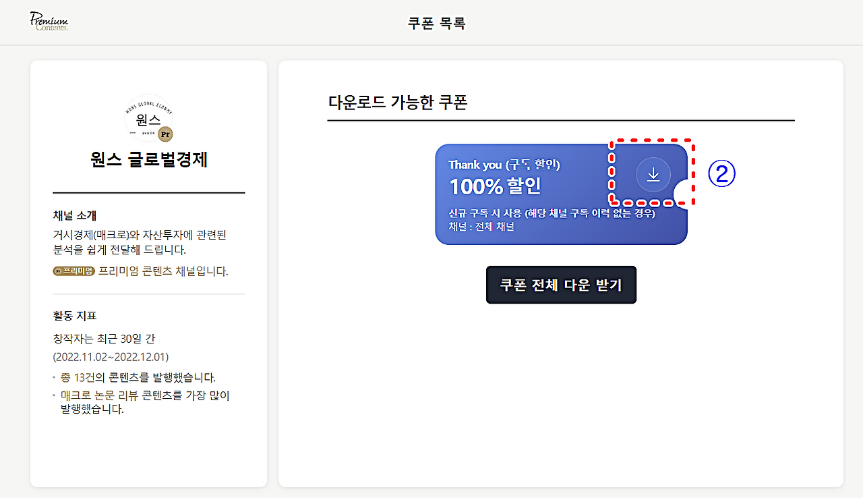Screen dimensions: 863x498
Task: Click the Pr badge on the channel logo
Action: 165,134
